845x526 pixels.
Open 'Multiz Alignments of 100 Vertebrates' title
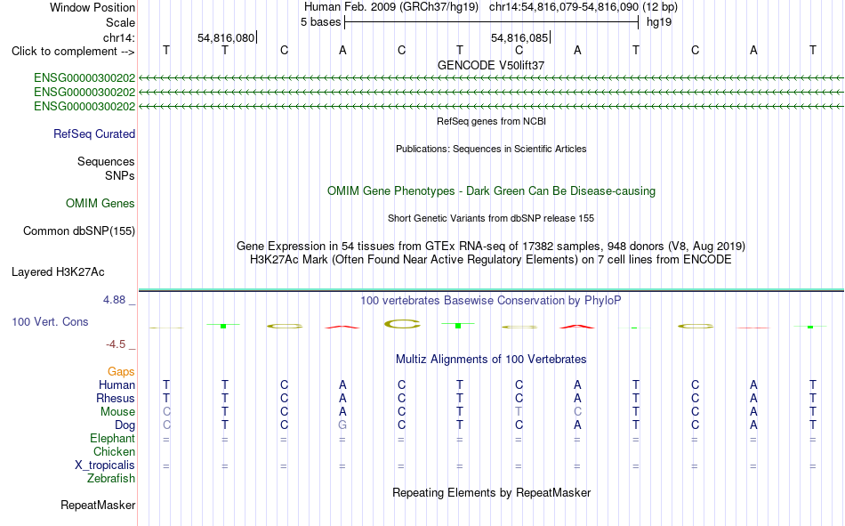(x=491, y=360)
